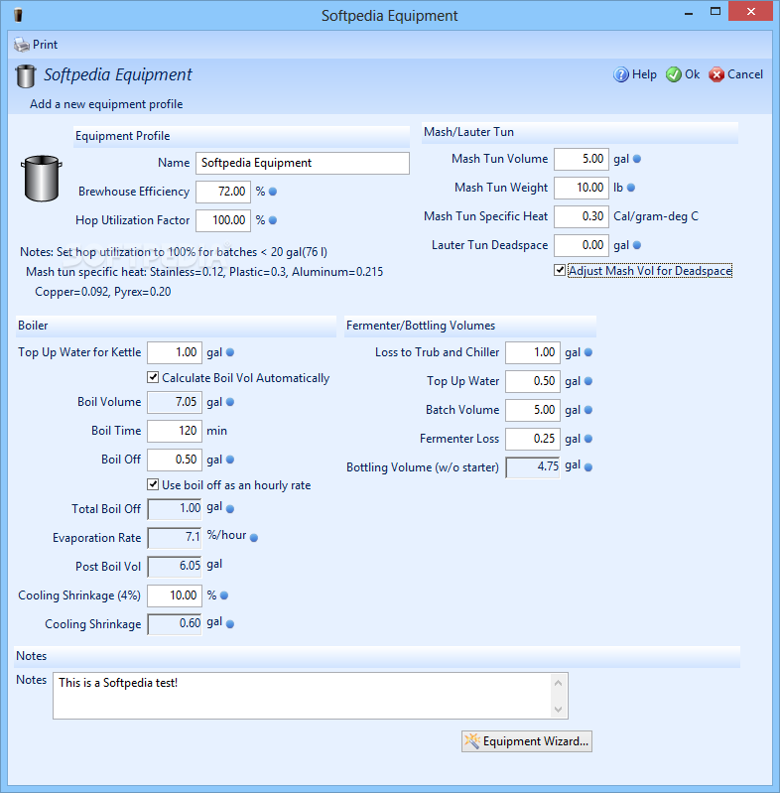Click the equipment Name field
This screenshot has width=780, height=793.
(303, 164)
